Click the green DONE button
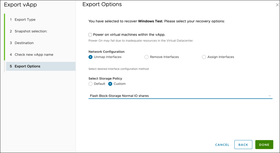Image resolution: width=280 pixels, height=153 pixels. (264, 144)
